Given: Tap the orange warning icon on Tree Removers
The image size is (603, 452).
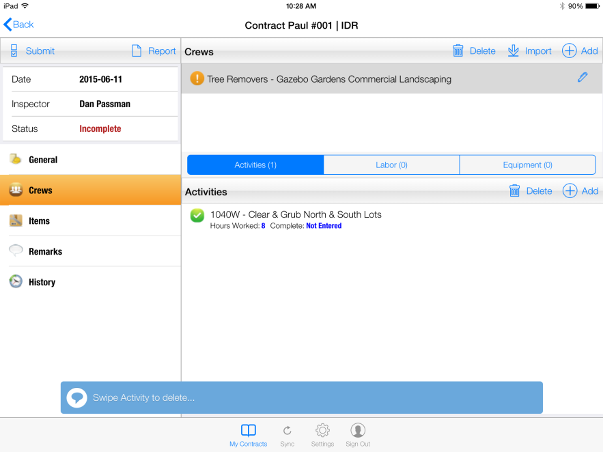Looking at the screenshot, I should coord(197,79).
